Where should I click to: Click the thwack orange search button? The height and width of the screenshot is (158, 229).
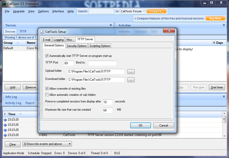point(157,12)
